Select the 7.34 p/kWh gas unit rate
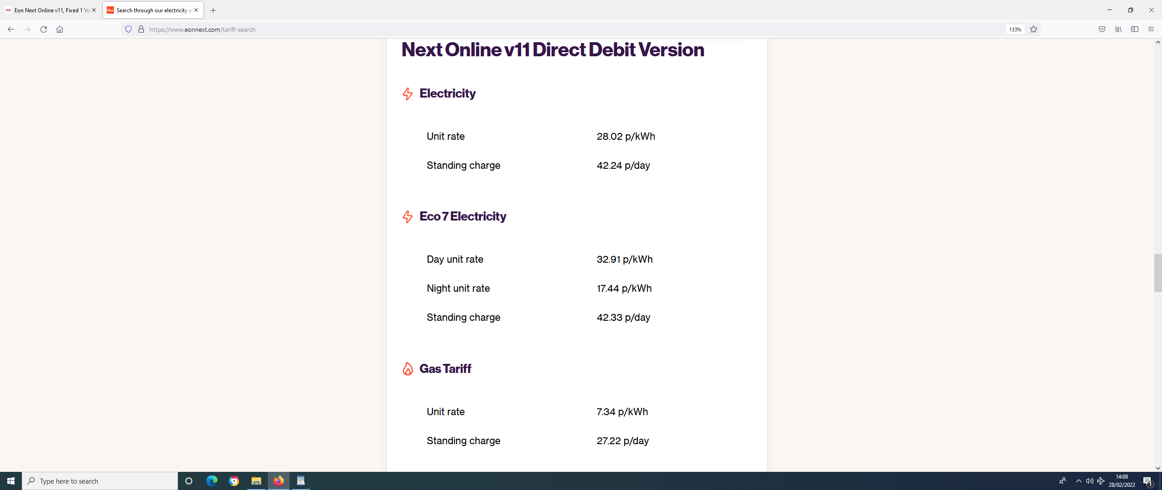The height and width of the screenshot is (490, 1162). [x=622, y=412]
